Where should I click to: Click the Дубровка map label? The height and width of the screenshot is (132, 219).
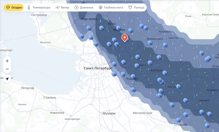tap(204, 100)
